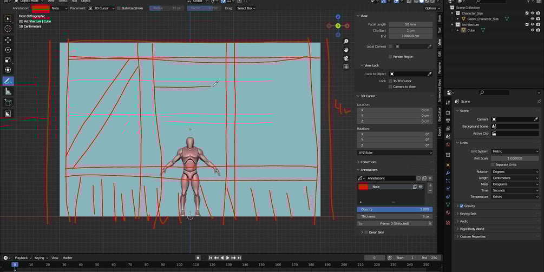544x272 pixels.
Task: Open the Keying menu in timeline
Action: (41, 258)
